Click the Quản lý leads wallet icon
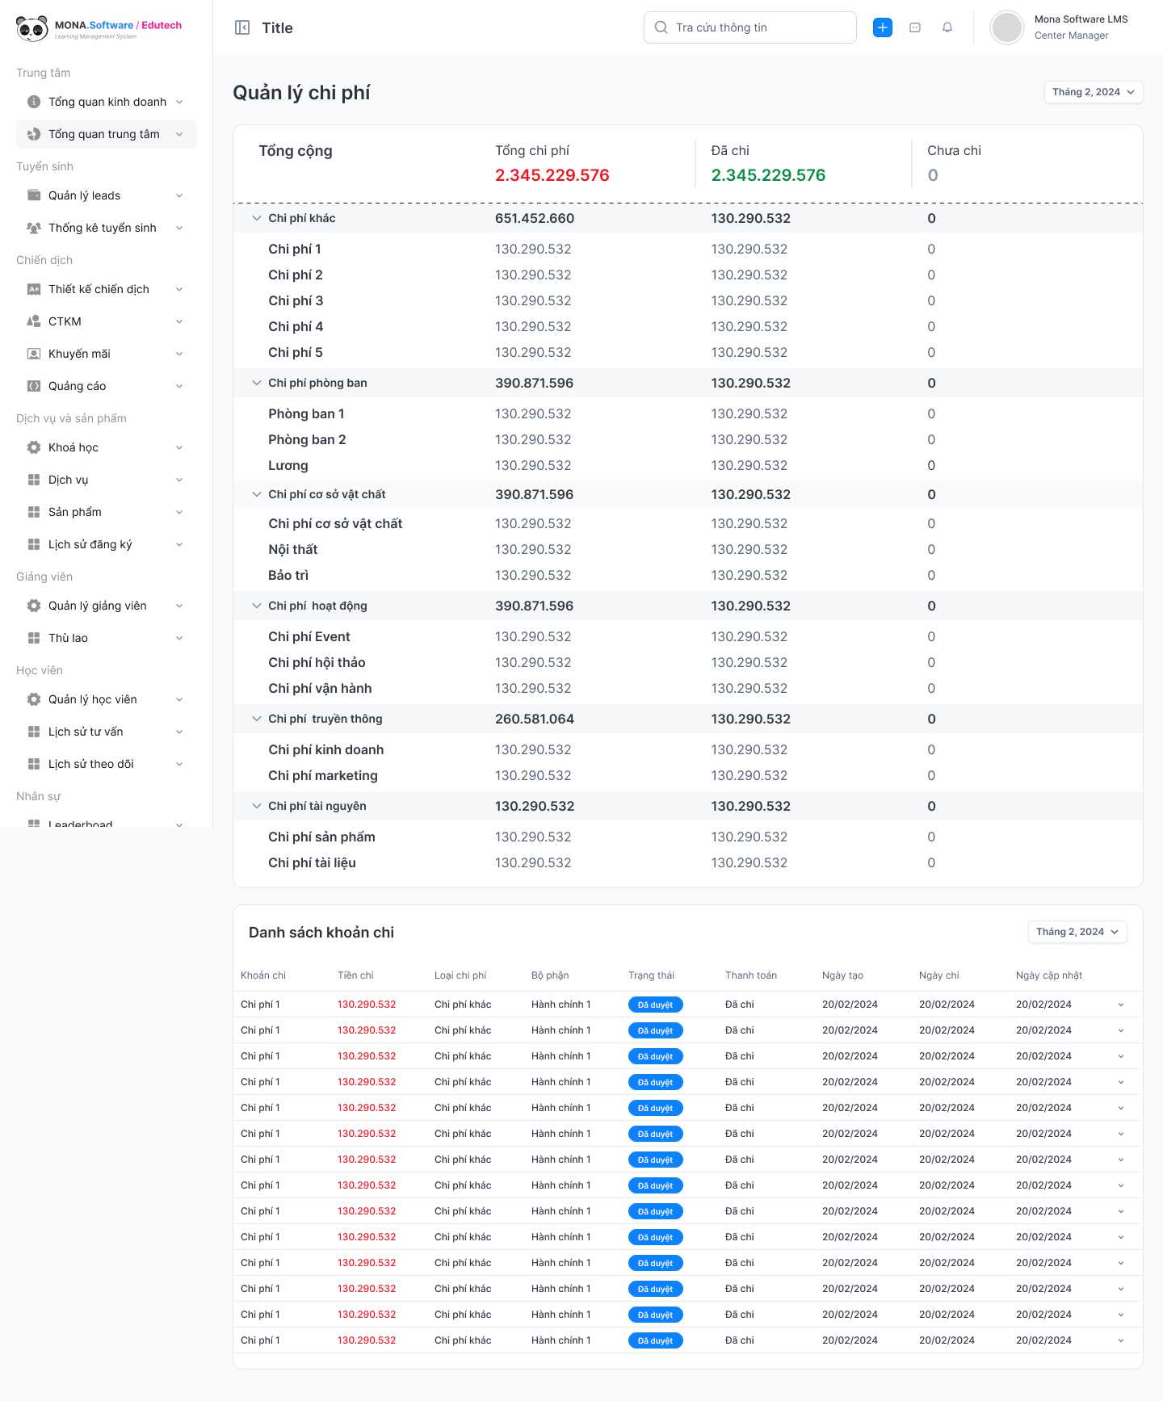 (x=34, y=195)
